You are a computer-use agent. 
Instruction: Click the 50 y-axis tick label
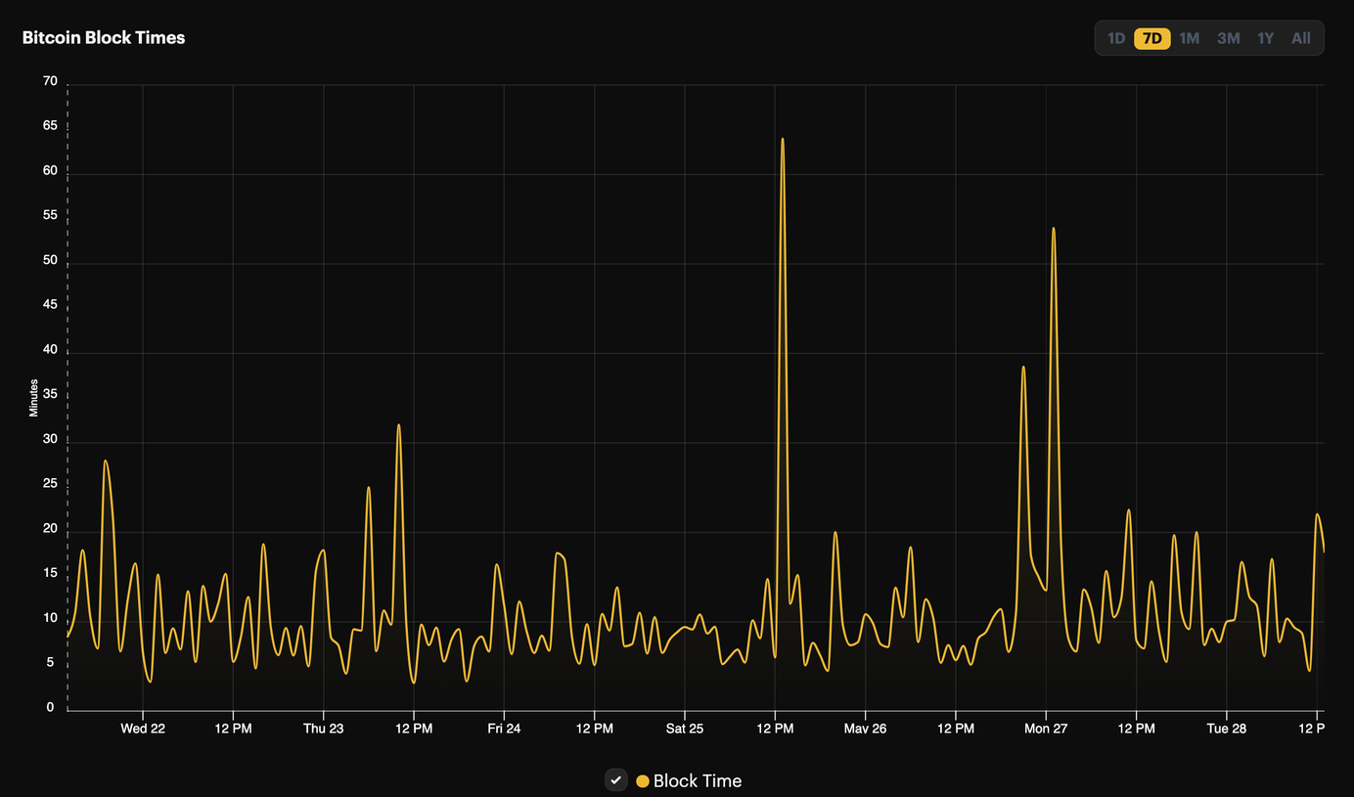coord(50,260)
